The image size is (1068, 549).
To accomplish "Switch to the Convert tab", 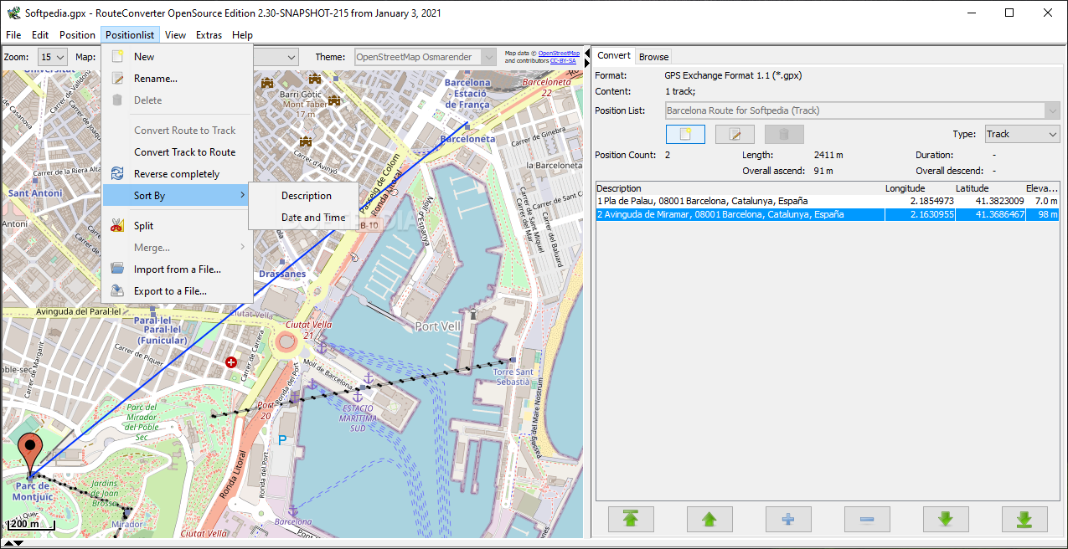I will pyautogui.click(x=614, y=56).
